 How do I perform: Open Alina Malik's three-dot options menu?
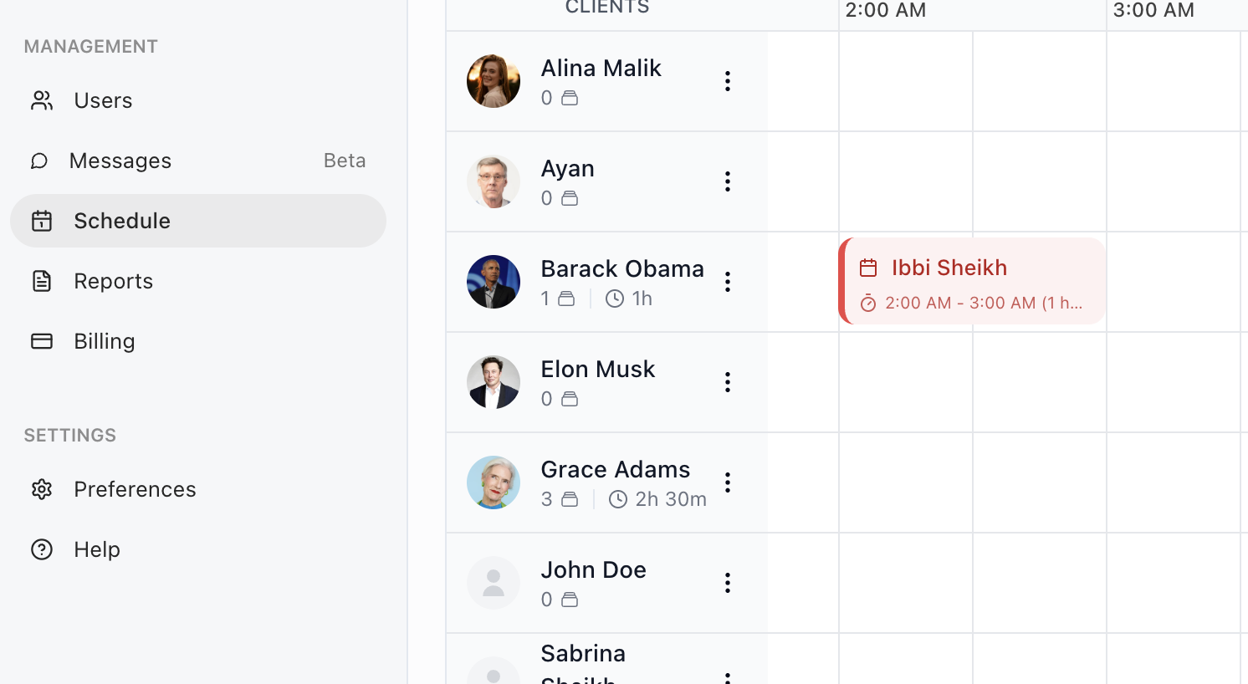728,81
